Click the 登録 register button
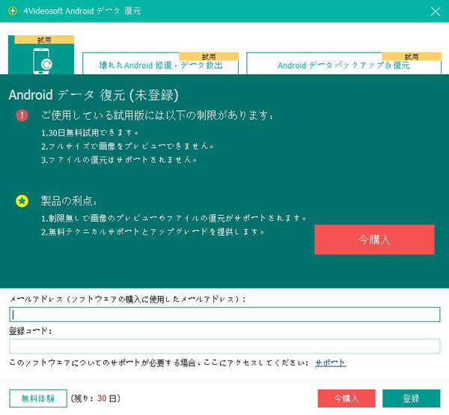Screen dimensions: 449x415 point(411,399)
